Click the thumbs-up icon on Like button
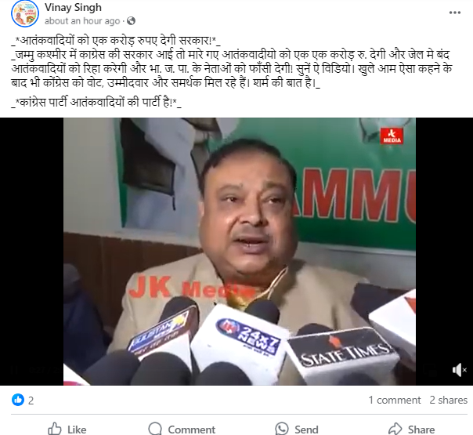This screenshot has height=435, width=473. pos(55,429)
